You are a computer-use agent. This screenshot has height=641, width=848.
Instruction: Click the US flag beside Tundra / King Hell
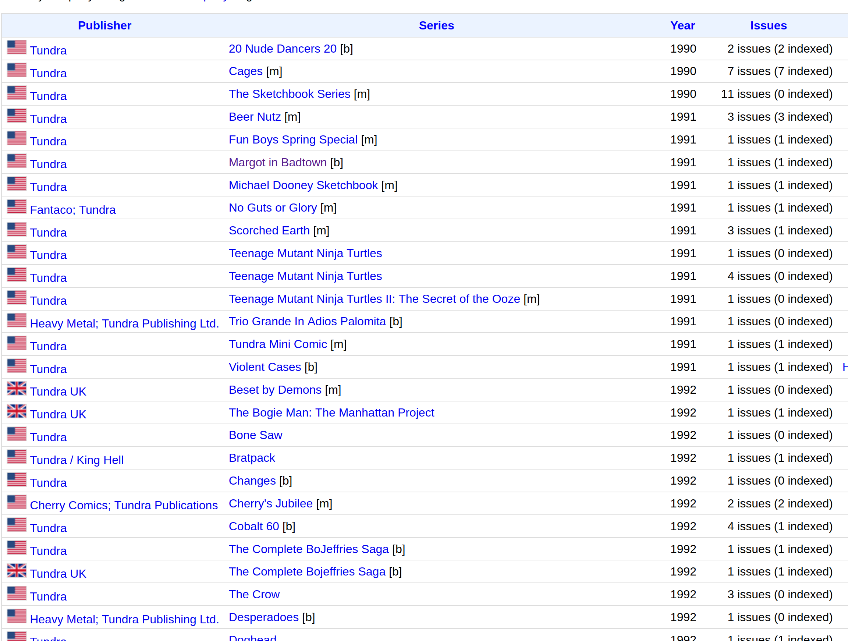point(17,457)
